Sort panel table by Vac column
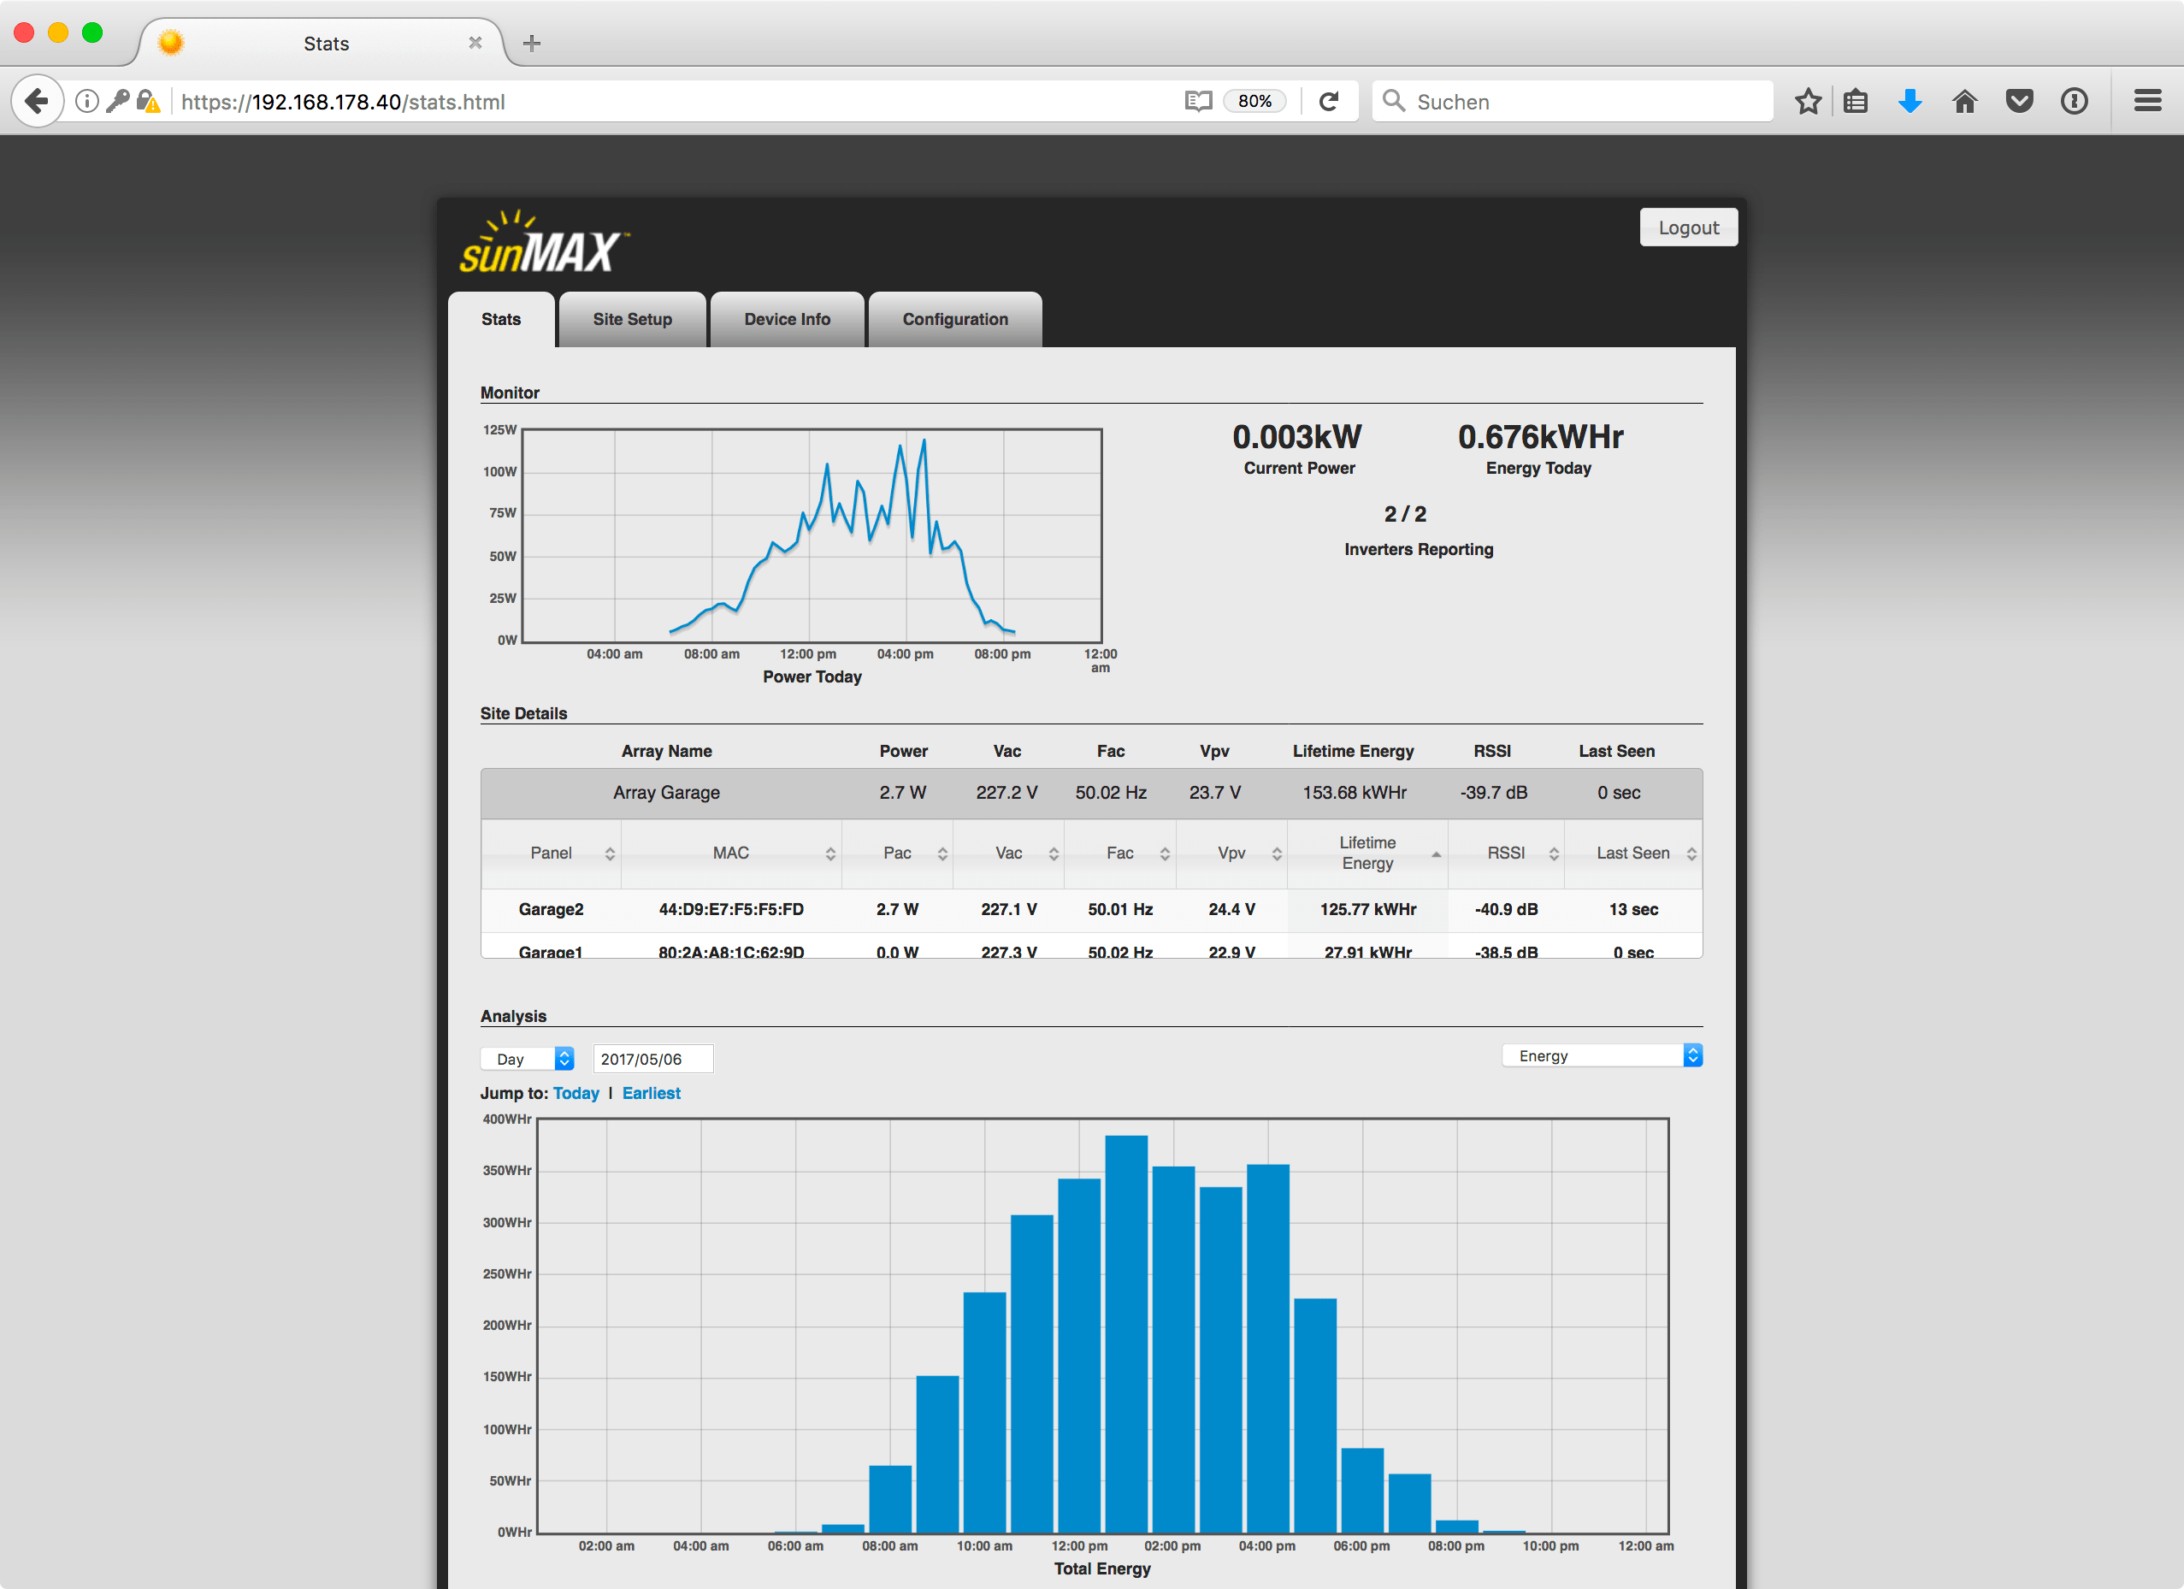This screenshot has height=1589, width=2184. [x=1009, y=854]
